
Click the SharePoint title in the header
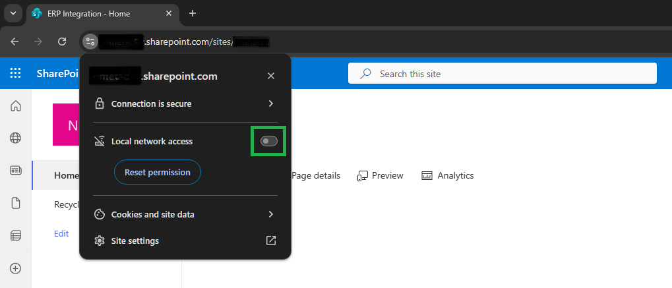58,74
